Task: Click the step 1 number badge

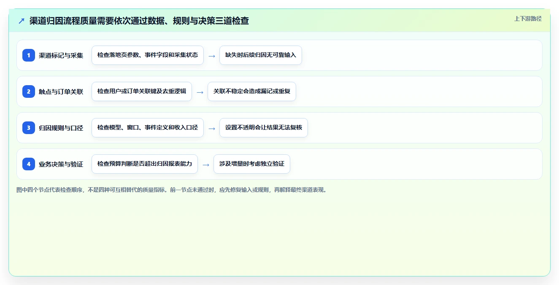Action: click(29, 55)
